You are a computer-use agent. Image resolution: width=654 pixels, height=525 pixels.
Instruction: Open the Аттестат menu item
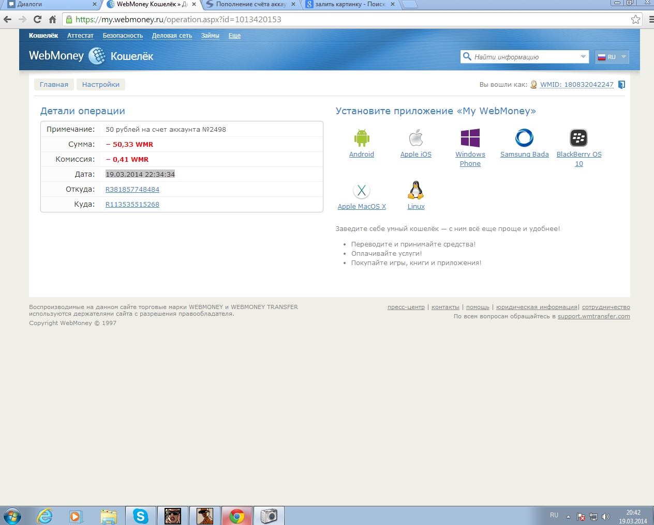tap(80, 36)
